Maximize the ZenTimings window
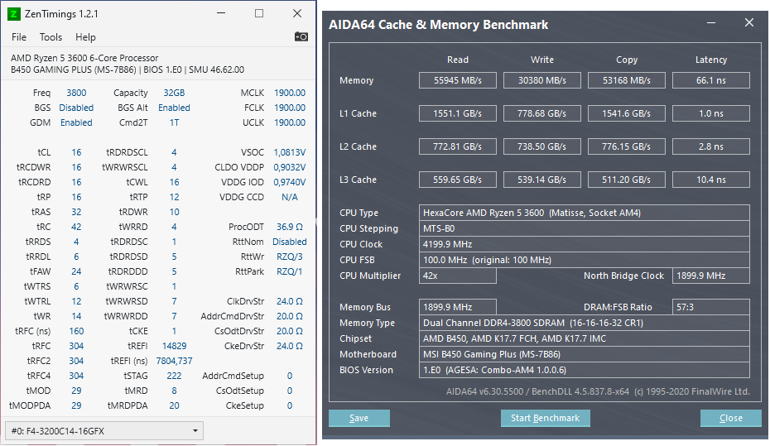Viewport: 770px width, 446px height. tap(259, 13)
